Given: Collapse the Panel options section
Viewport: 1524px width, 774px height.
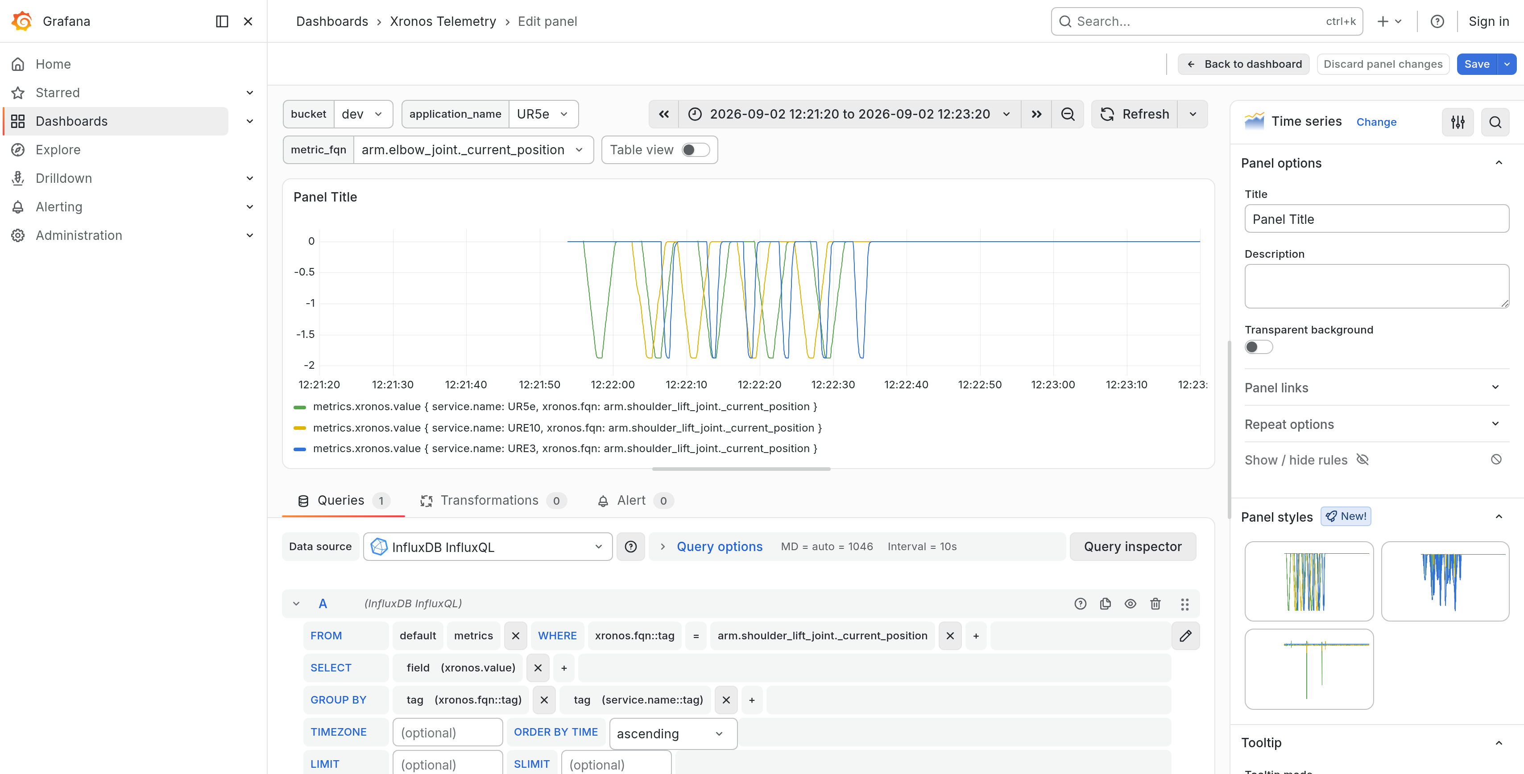Looking at the screenshot, I should 1499,163.
